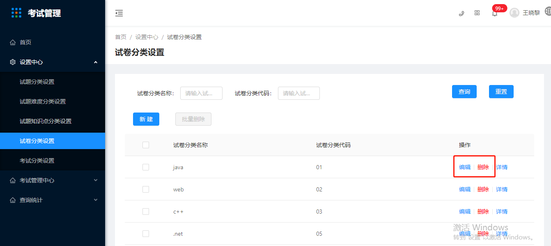
Task: Open the app grid icon in the header
Action: click(477, 13)
